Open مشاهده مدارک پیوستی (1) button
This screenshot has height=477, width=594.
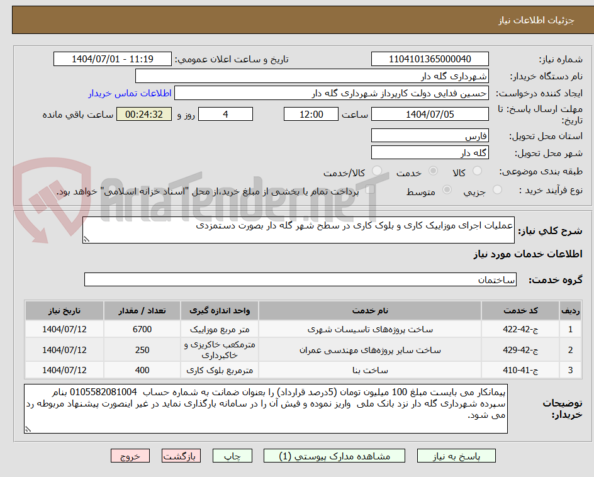coord(334,456)
